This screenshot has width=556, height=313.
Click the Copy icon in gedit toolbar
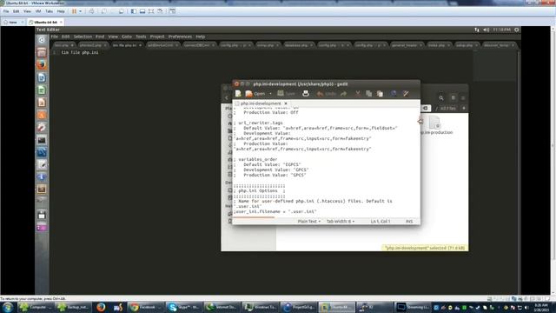point(368,94)
